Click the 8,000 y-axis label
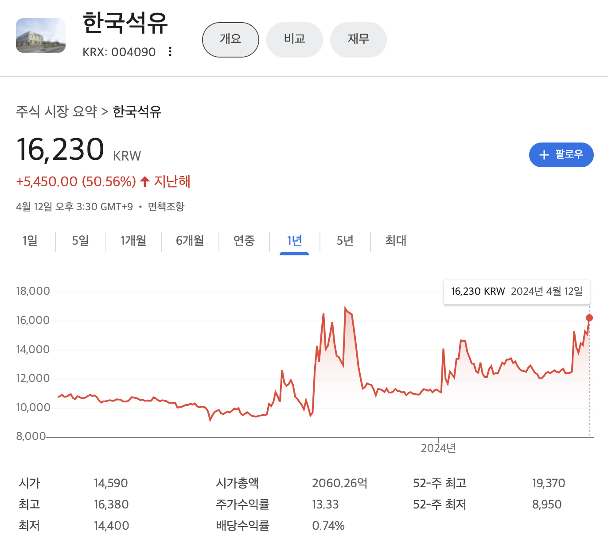608x547 pixels. tap(31, 436)
